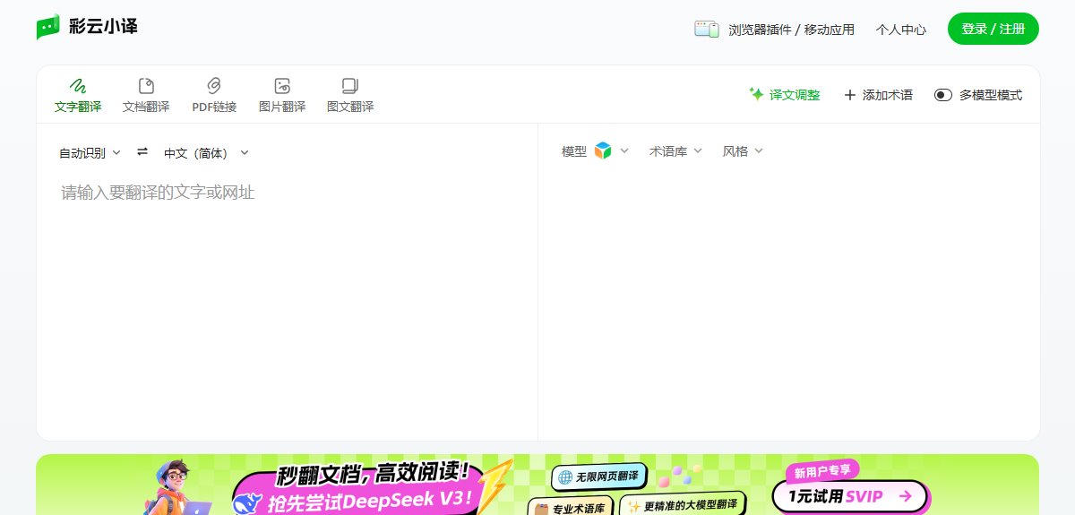Click the colorful model cube icon
Screen dimensions: 1075x515
[x=603, y=151]
